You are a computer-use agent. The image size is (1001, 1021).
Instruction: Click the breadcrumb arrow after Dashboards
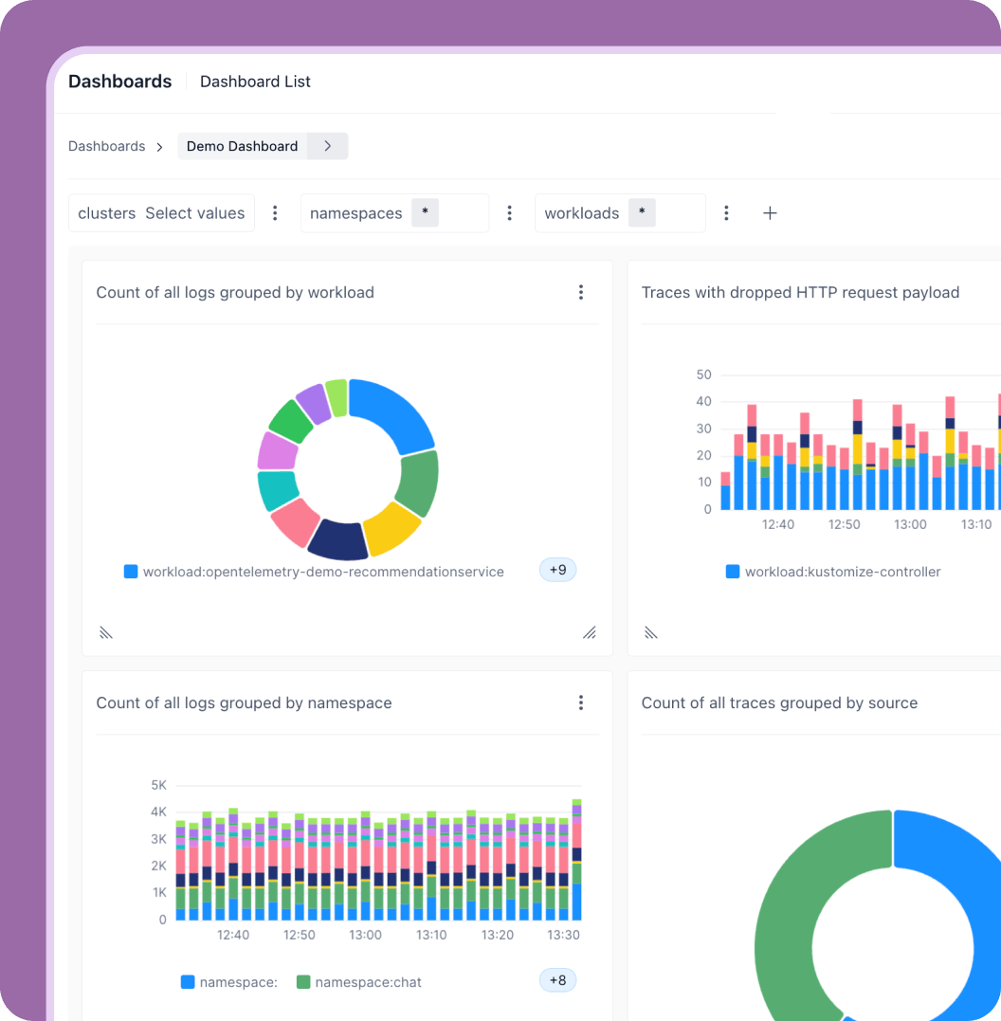pos(159,147)
